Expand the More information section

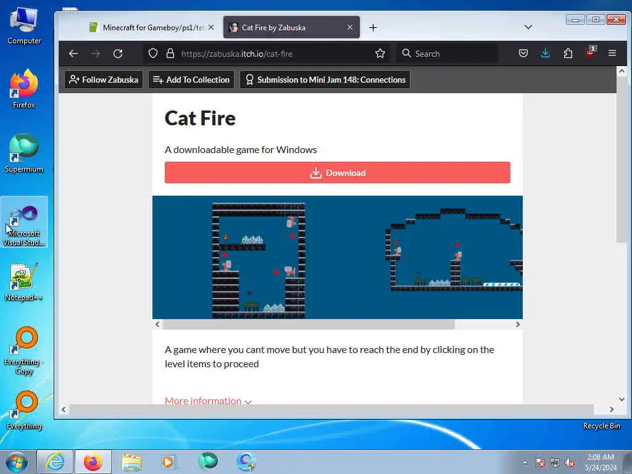pos(208,401)
